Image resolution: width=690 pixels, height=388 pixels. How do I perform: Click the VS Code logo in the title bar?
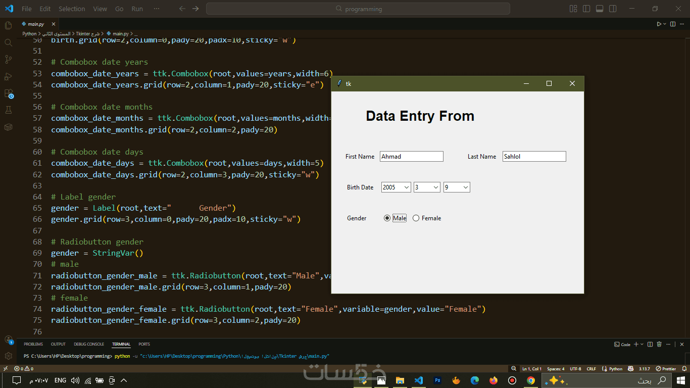coord(9,9)
